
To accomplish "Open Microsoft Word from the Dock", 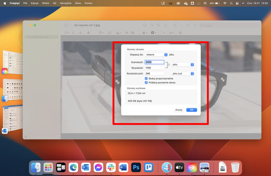I will click(123, 167).
